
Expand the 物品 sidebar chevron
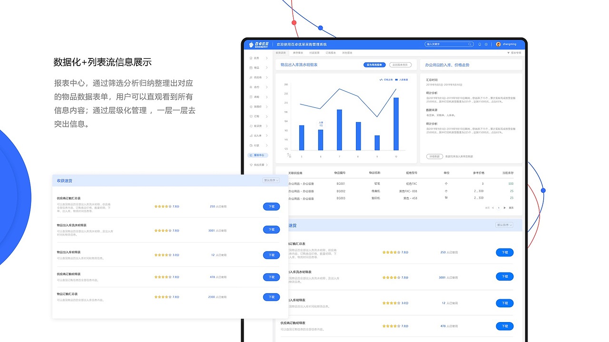[x=267, y=68]
